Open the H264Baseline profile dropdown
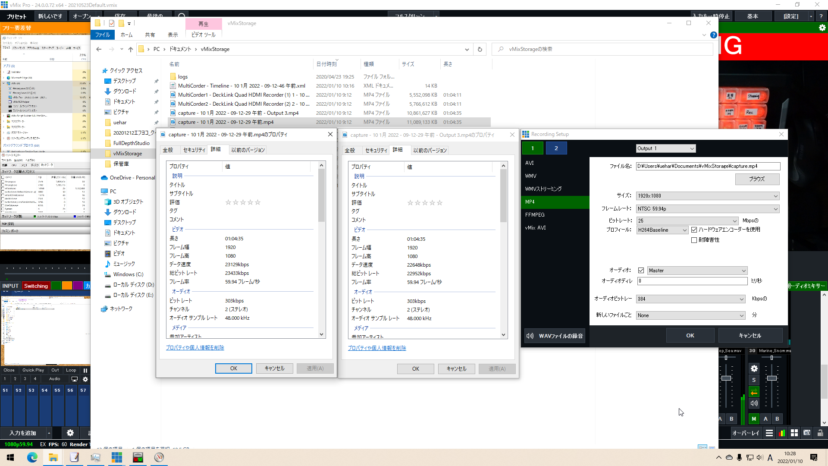Viewport: 828px width, 466px height. 662,230
